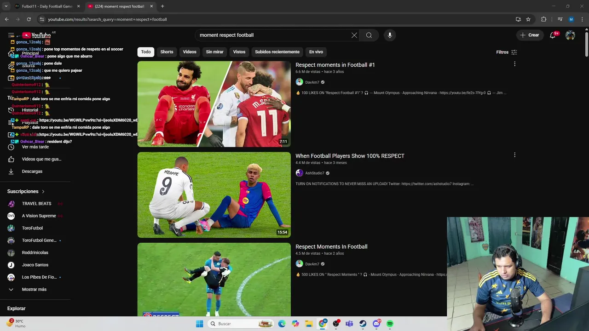Screen dimensions: 589x331
Task: Launch Microsoft Teams from the taskbar
Action: tap(349, 324)
